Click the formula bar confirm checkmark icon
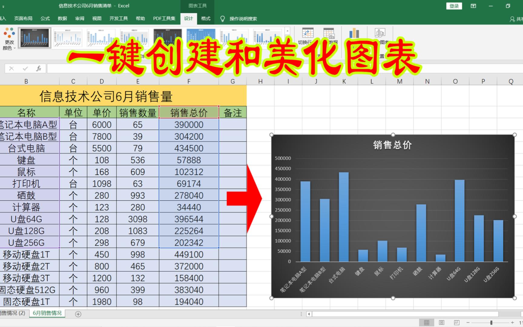 pyautogui.click(x=25, y=68)
